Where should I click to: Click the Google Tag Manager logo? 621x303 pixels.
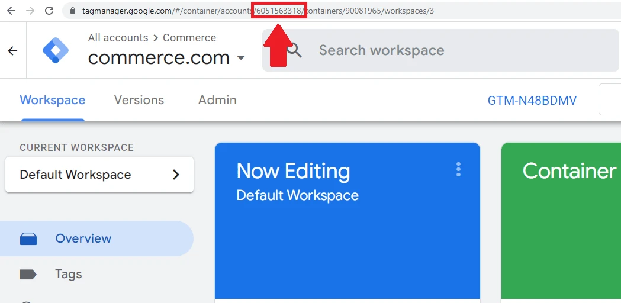coord(56,51)
